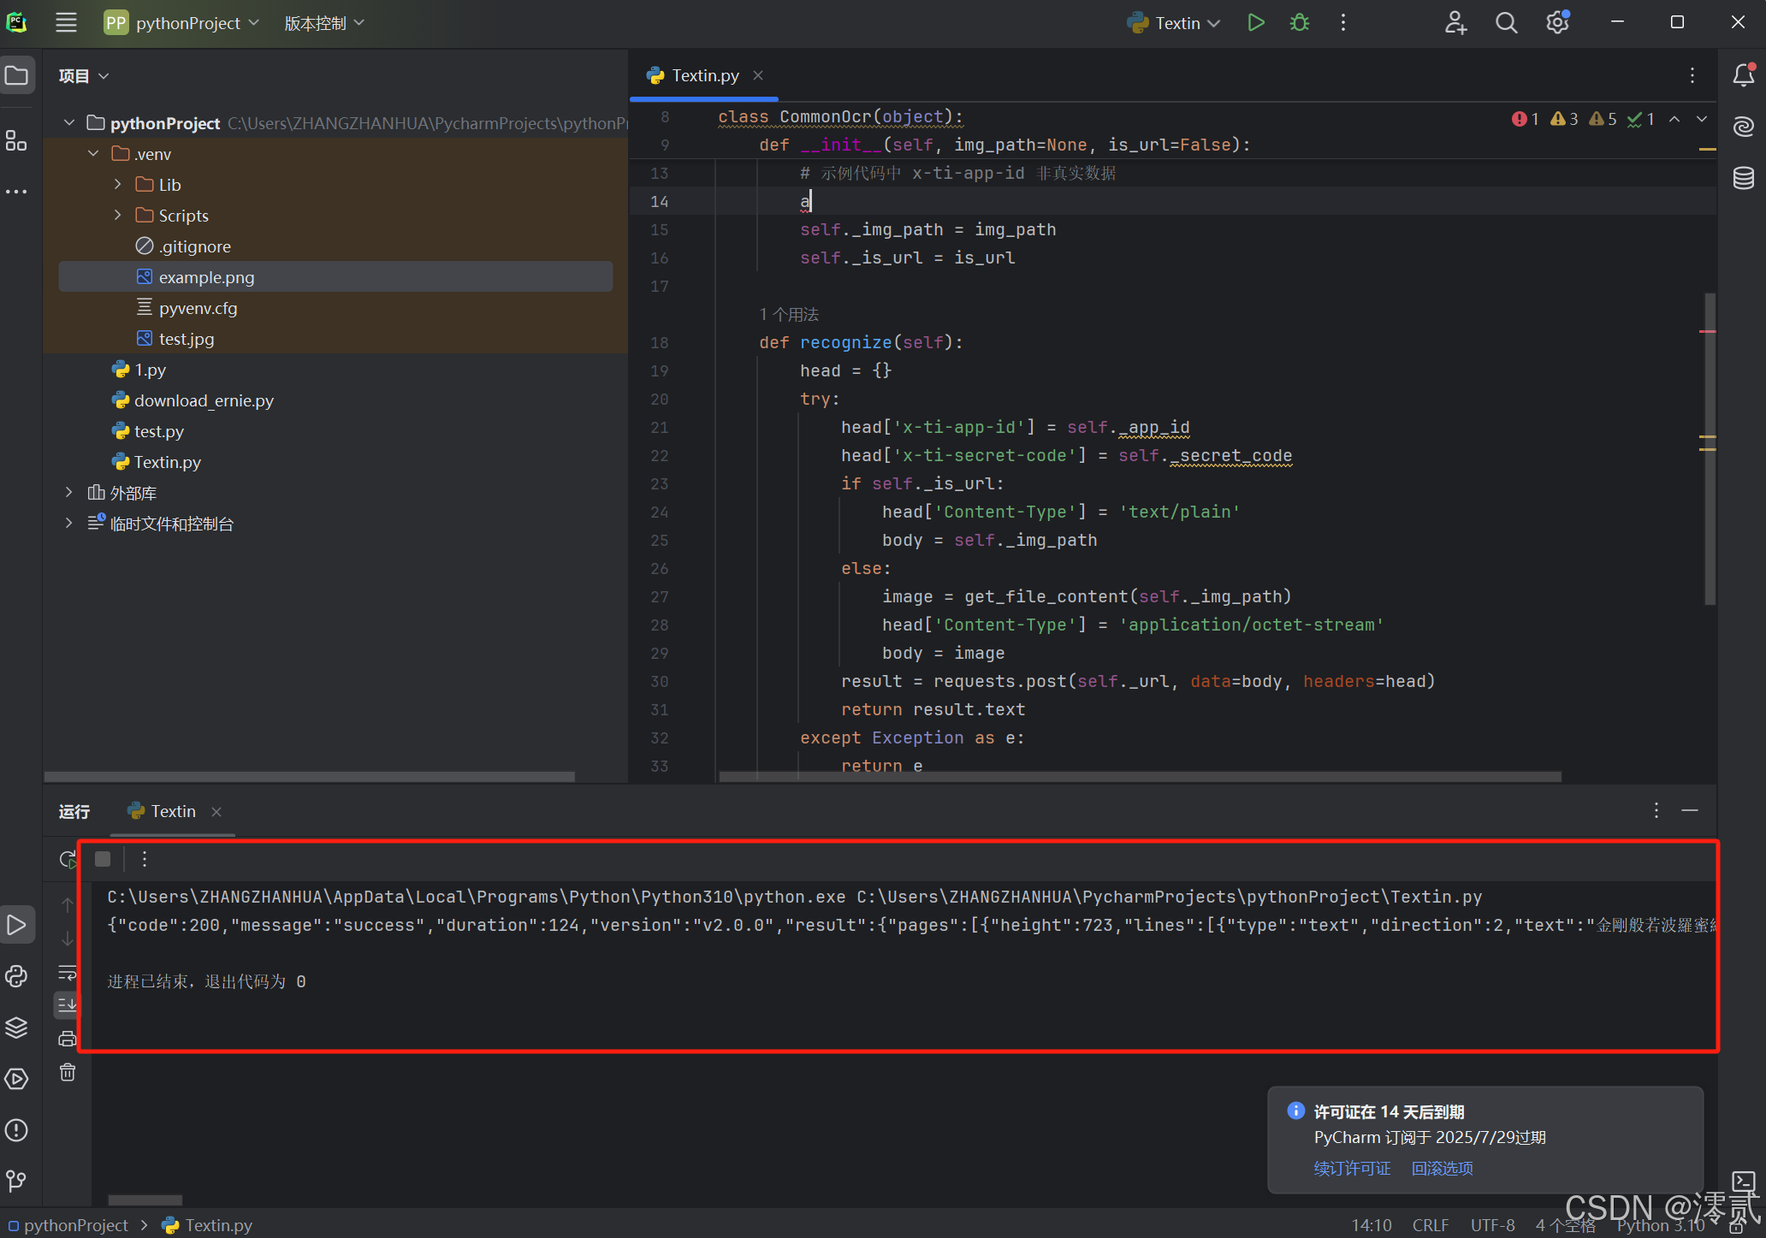Image resolution: width=1766 pixels, height=1238 pixels.
Task: Clear run output with the trash icon
Action: point(68,1072)
